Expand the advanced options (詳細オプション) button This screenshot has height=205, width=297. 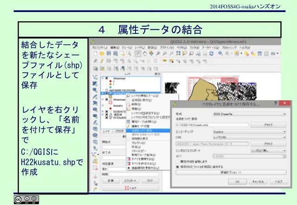[231, 173]
